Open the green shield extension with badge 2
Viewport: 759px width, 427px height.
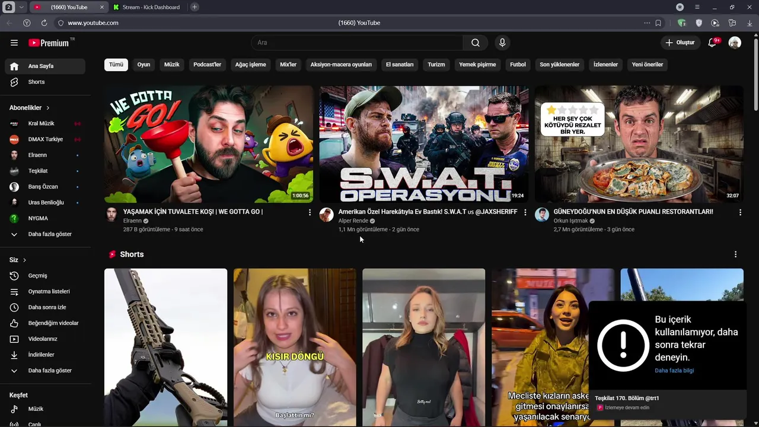[682, 23]
